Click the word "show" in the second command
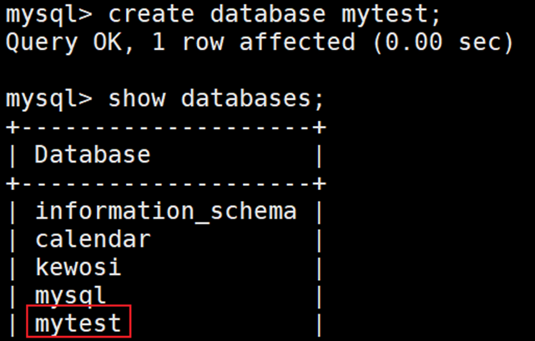This screenshot has width=535, height=341. (136, 99)
